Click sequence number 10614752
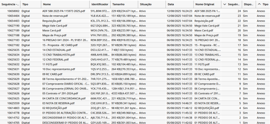The width and height of the screenshot is (270, 124). pos(13,118)
